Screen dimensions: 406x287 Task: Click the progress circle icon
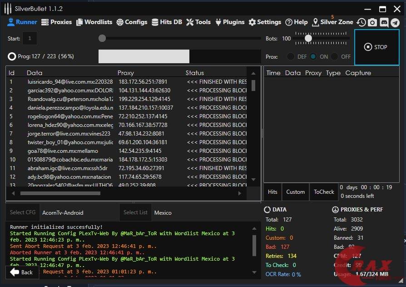12,56
